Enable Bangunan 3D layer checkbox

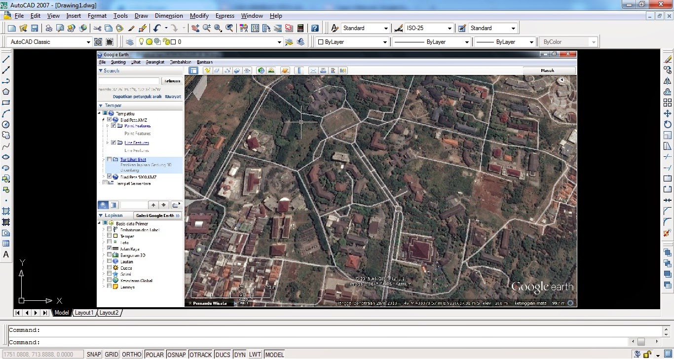[109, 255]
